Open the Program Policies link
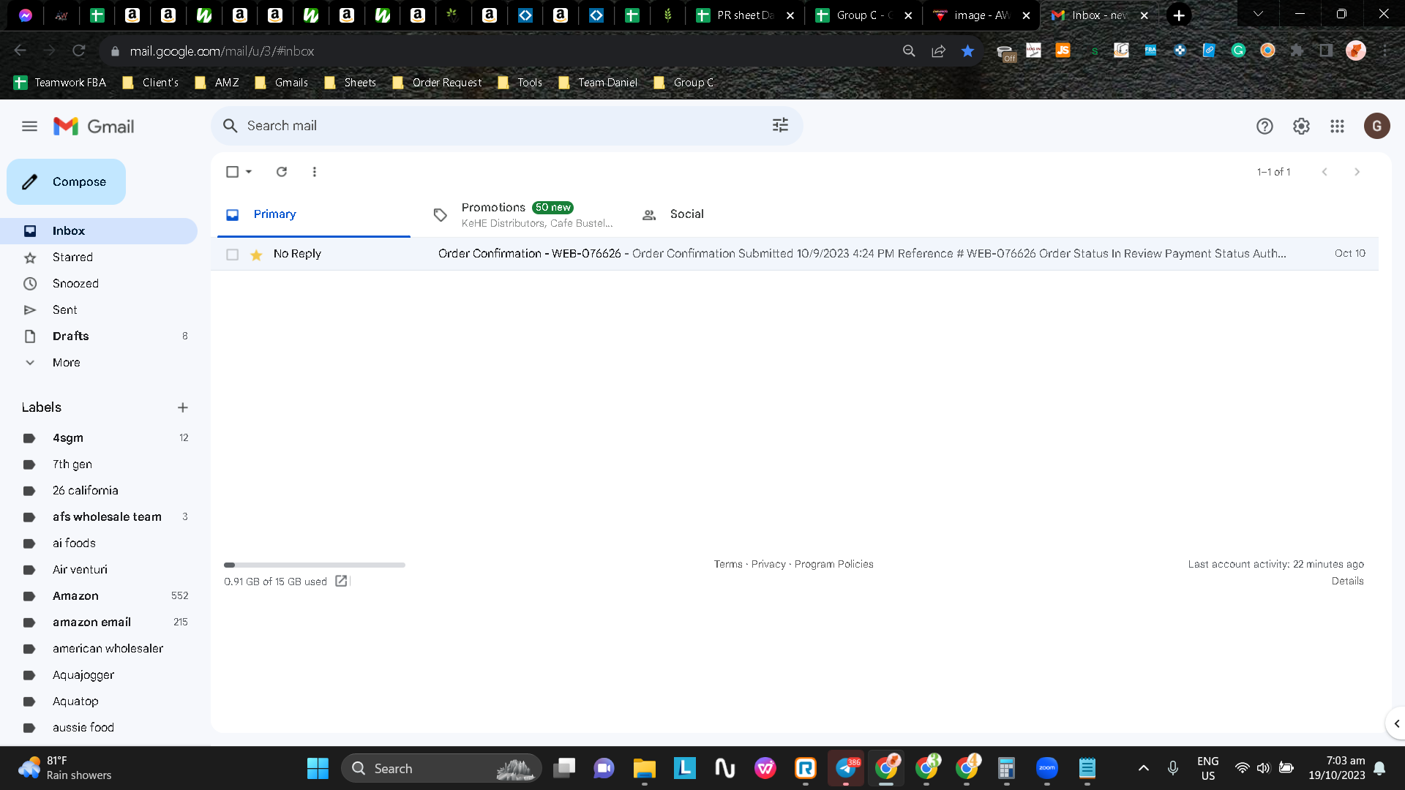1405x790 pixels. coord(834,564)
